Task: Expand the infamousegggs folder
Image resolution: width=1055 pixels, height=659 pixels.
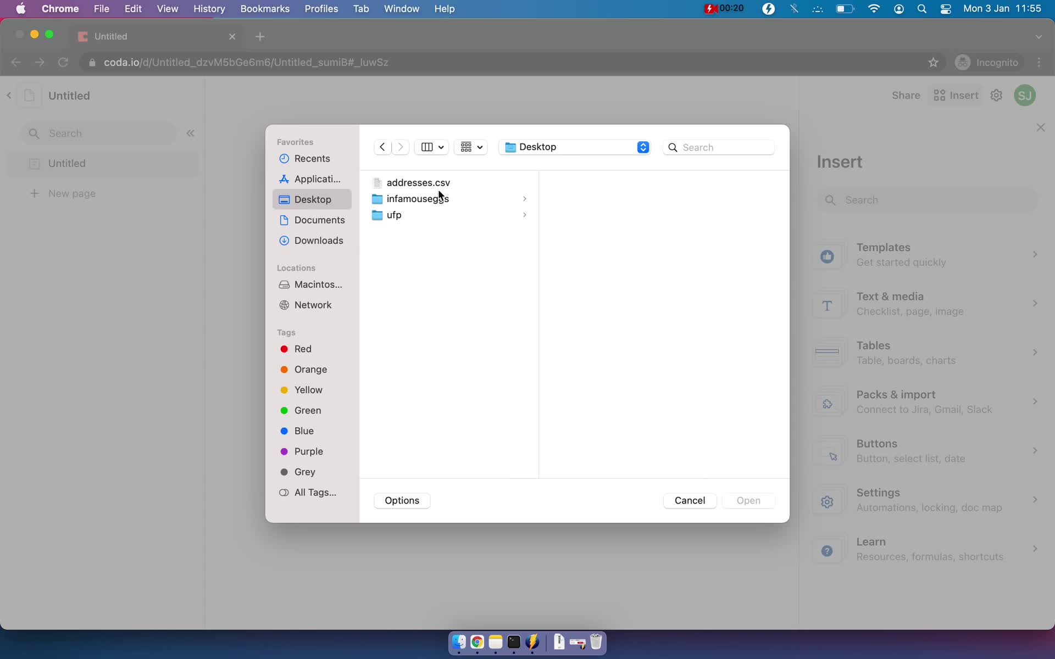Action: pyautogui.click(x=524, y=198)
